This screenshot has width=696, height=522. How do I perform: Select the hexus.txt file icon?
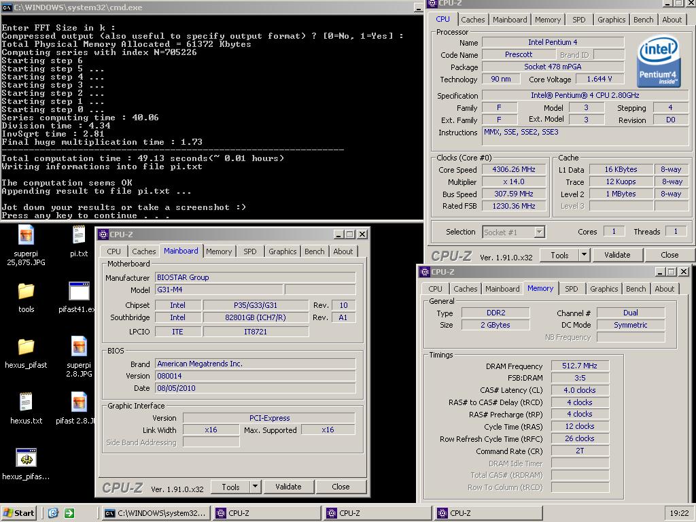(x=26, y=402)
